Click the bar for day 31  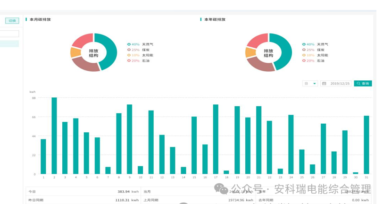click(x=366, y=145)
